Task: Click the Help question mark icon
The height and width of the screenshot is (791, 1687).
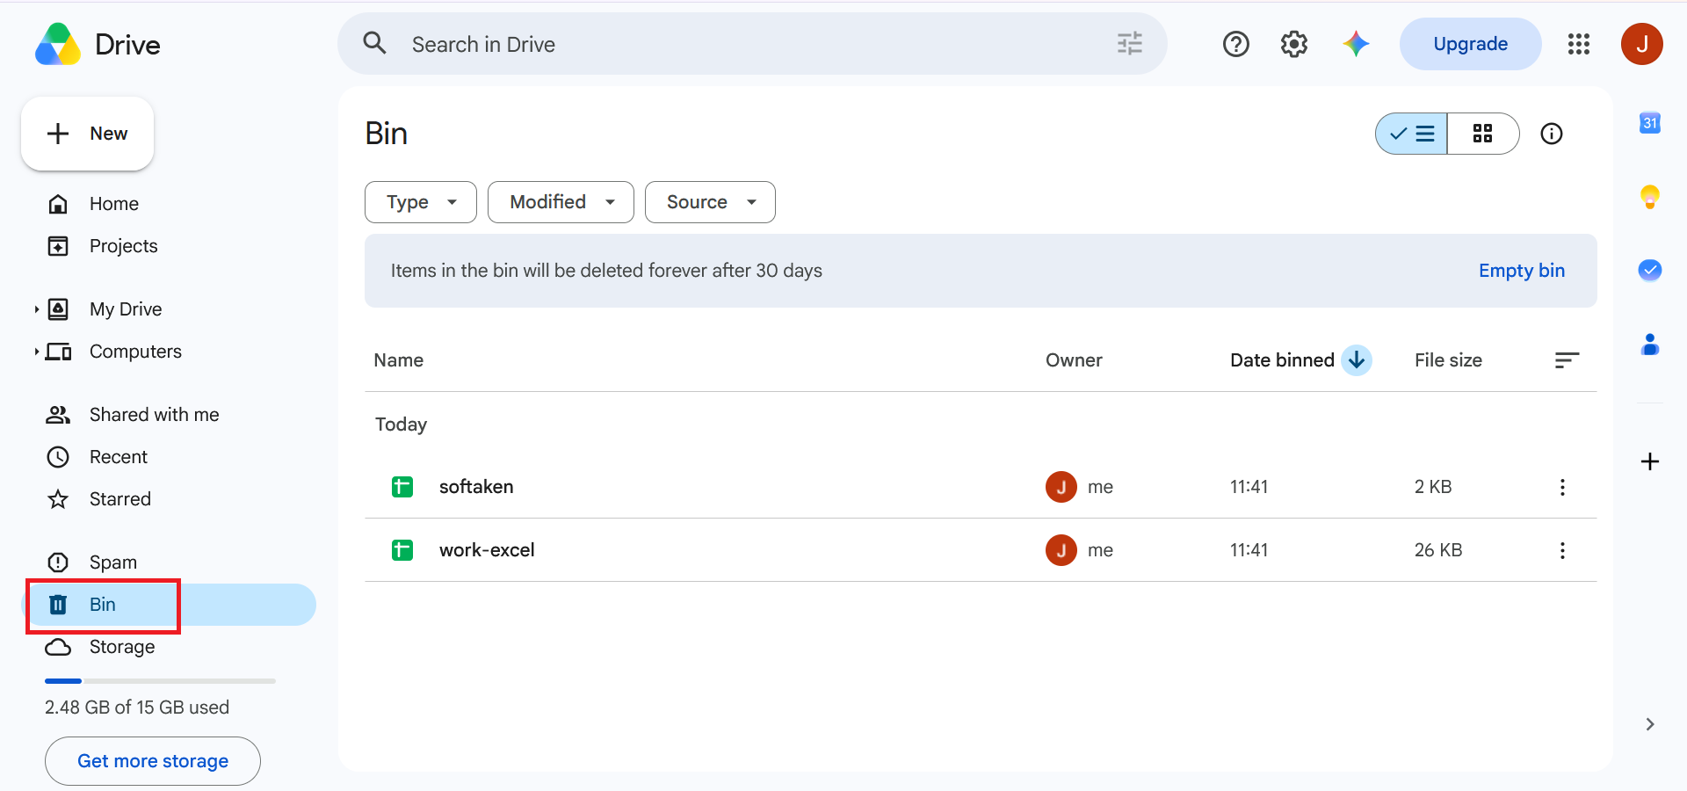Action: pos(1236,44)
